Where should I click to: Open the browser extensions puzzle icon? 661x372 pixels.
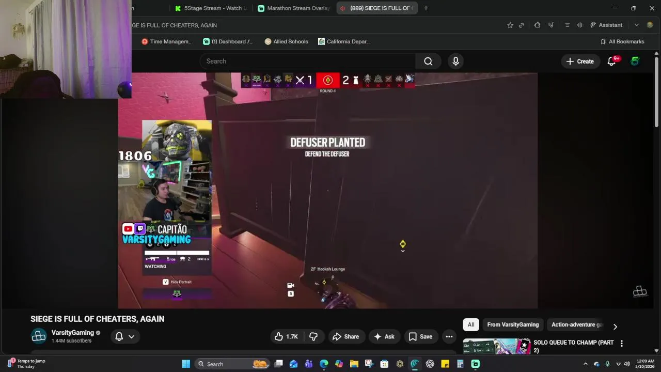[x=538, y=25]
